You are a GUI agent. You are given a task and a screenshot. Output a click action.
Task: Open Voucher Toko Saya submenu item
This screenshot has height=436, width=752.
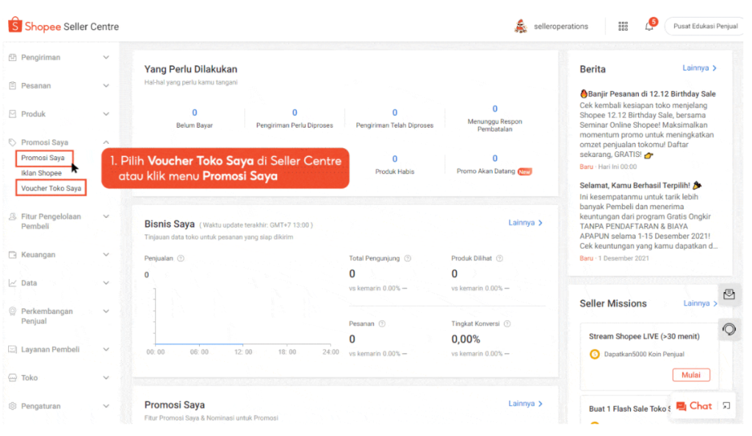(51, 188)
